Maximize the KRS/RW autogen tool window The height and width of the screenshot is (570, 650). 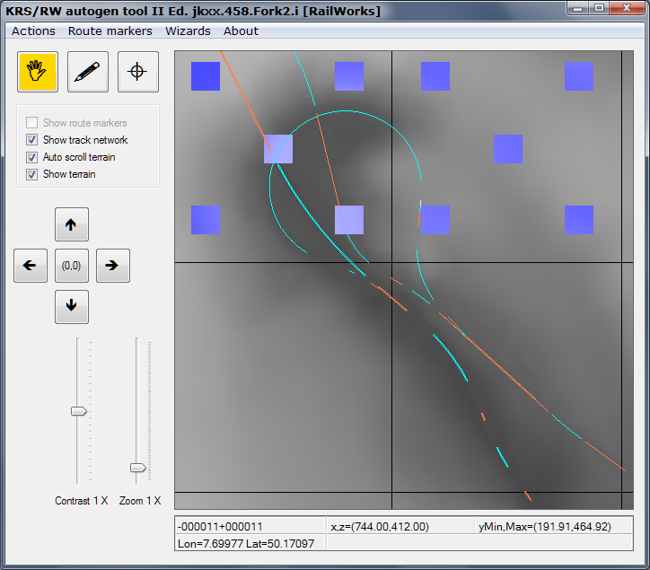tap(599, 8)
